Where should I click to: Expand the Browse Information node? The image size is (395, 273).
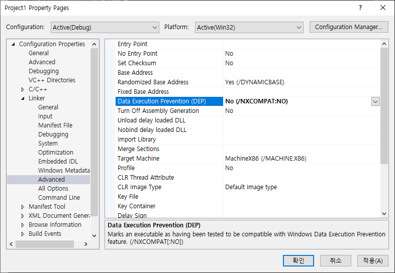coord(23,225)
